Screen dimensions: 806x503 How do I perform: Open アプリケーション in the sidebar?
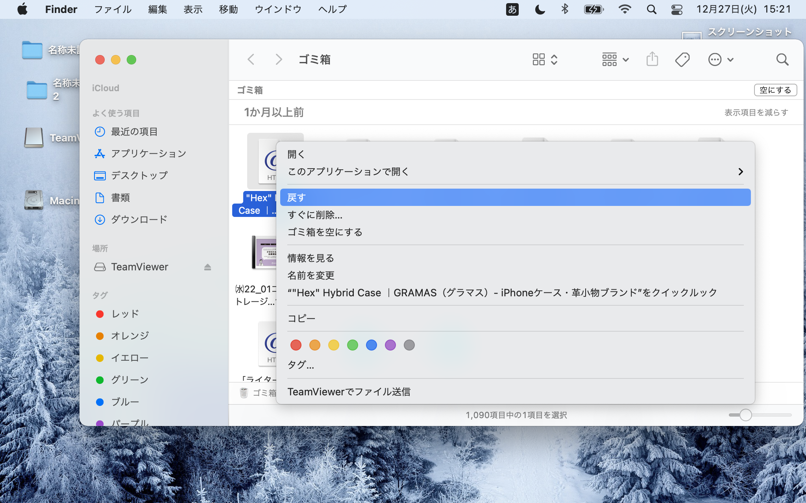pyautogui.click(x=148, y=153)
